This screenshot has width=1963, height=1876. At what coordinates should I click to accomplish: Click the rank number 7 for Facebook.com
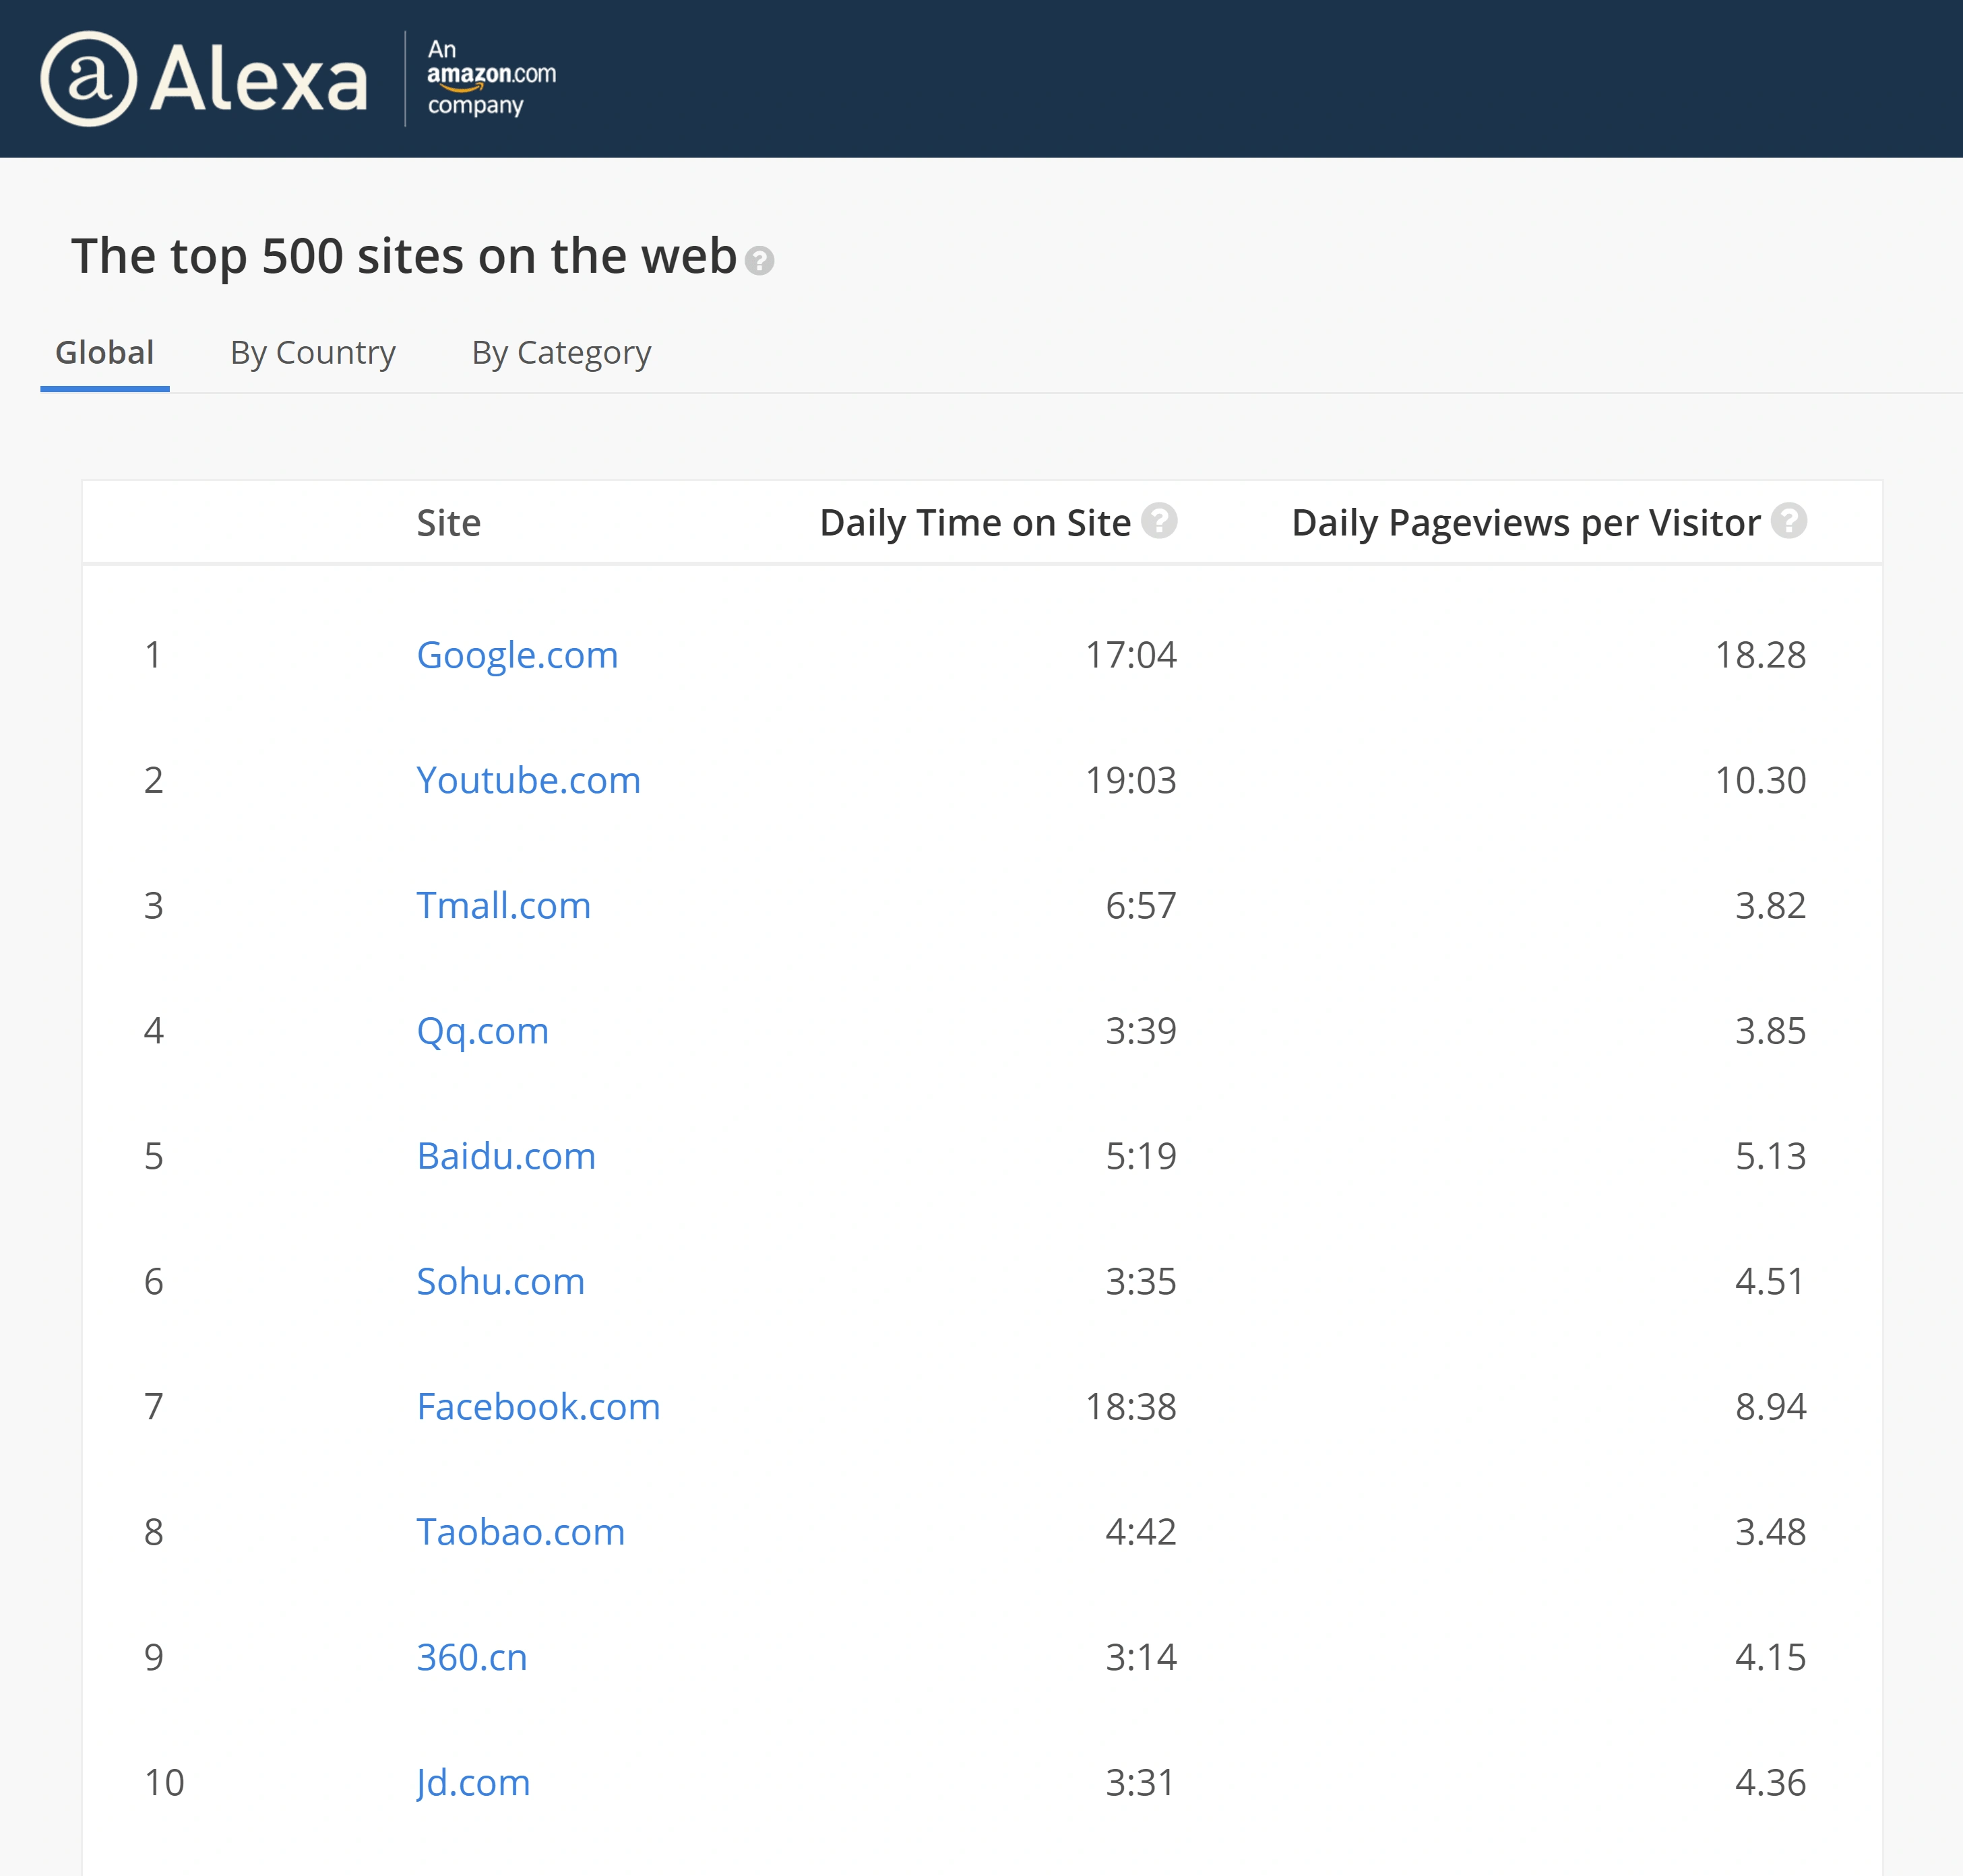click(x=153, y=1407)
